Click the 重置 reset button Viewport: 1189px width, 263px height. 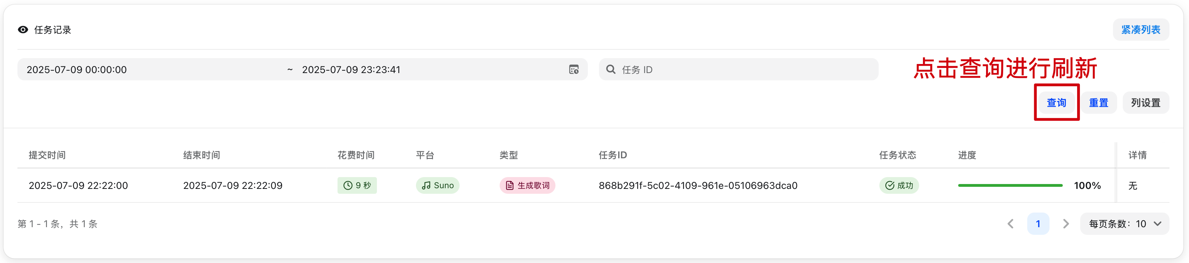(1098, 103)
